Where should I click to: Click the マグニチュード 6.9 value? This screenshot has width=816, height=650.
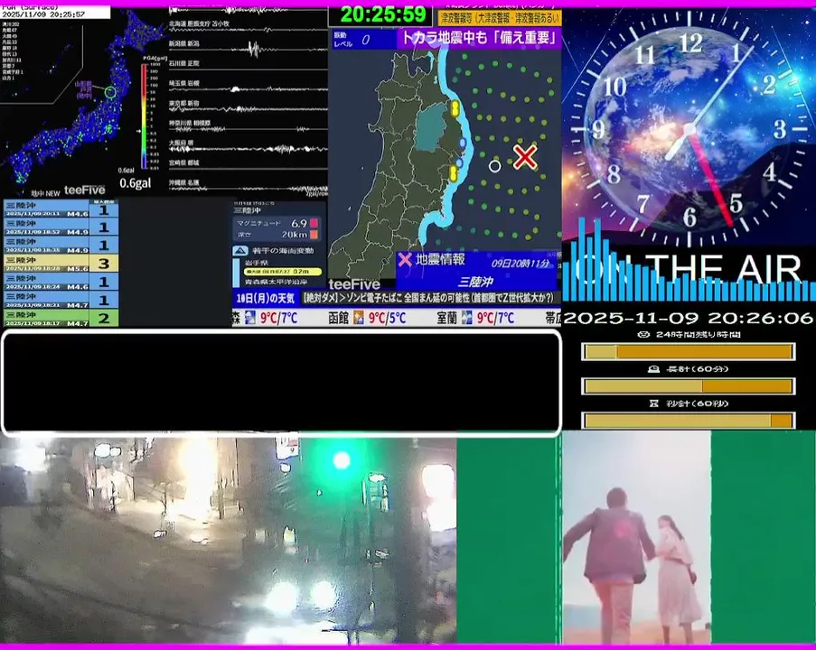299,223
